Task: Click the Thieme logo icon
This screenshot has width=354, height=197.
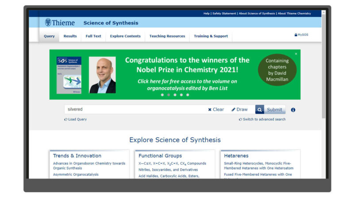Action: tap(48, 23)
